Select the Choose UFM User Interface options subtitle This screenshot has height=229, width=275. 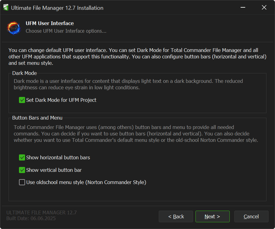tap(66, 31)
